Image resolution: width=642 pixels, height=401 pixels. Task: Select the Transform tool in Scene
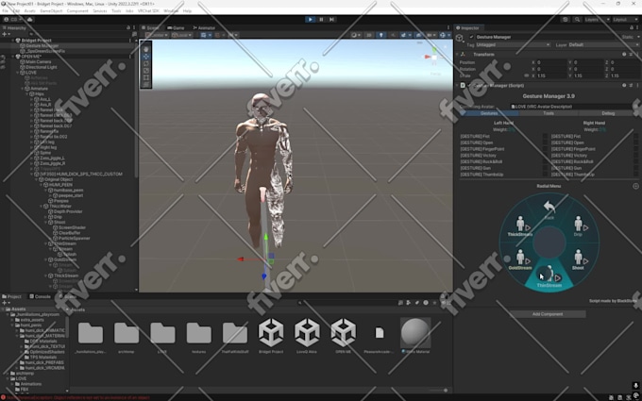(x=146, y=84)
